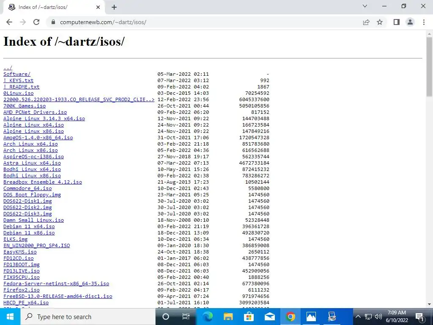This screenshot has width=433, height=325.
Task: Open the ! README.txt file
Action: point(22,87)
